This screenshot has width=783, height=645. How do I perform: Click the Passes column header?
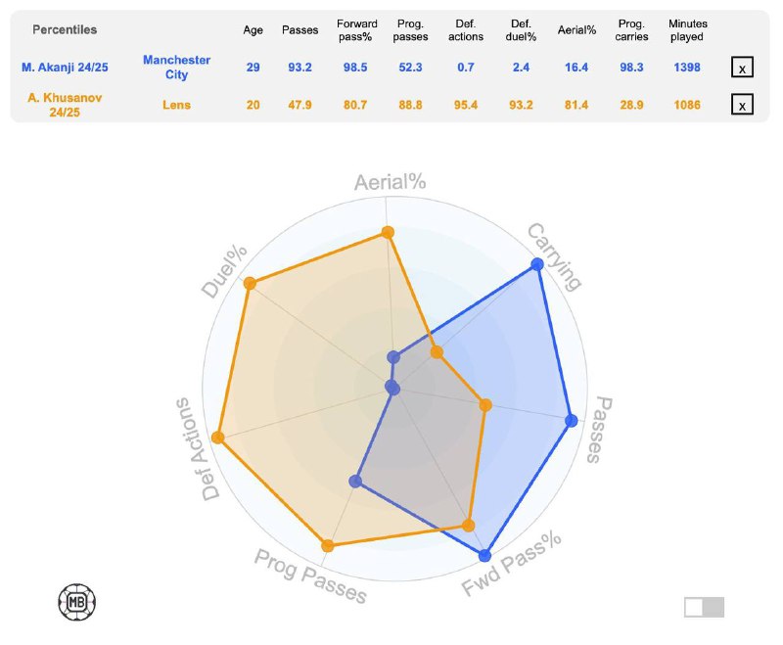click(x=299, y=30)
